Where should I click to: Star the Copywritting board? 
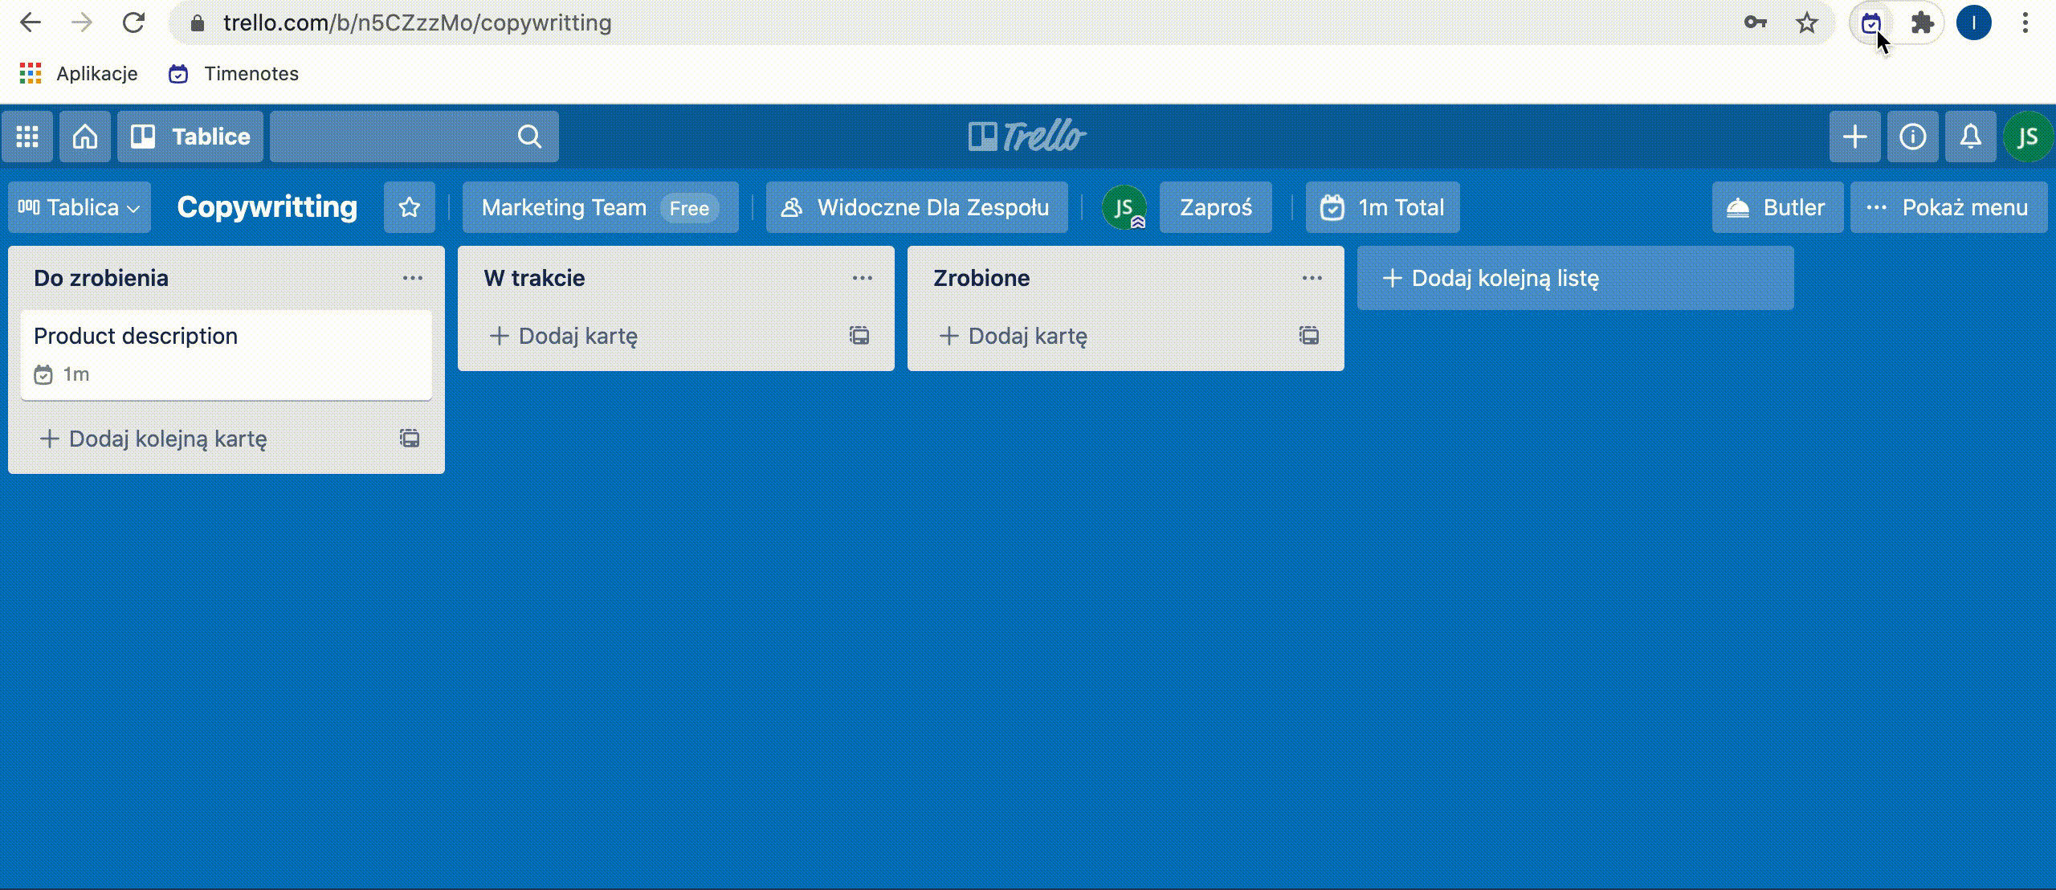410,207
